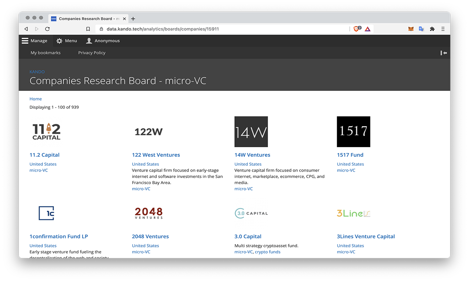
Task: Open the Menu gear item
Action: pos(66,41)
